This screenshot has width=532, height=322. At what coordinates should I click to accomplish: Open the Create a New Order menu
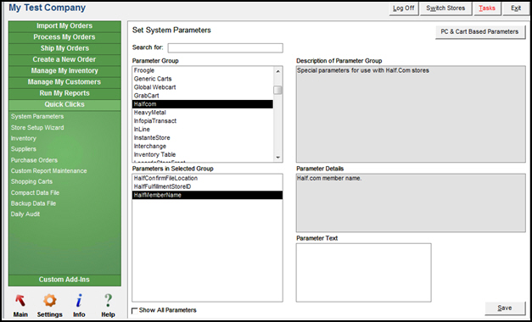[64, 59]
